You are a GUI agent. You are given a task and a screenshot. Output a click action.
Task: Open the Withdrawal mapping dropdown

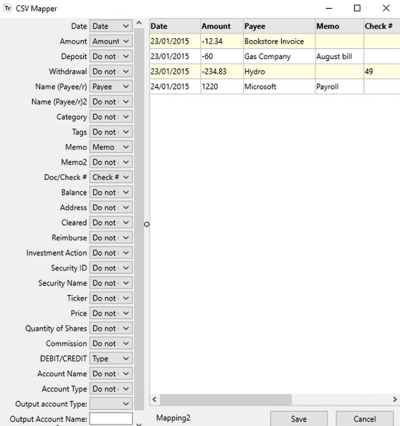tap(111, 72)
